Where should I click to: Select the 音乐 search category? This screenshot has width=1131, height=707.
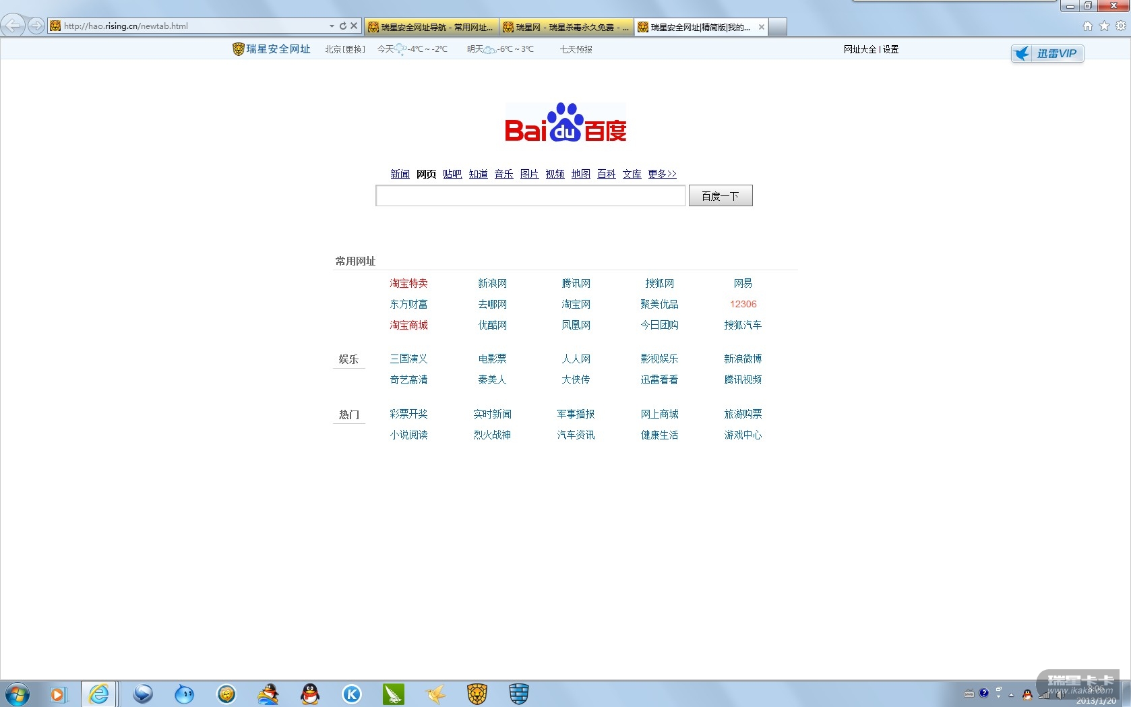(x=503, y=174)
